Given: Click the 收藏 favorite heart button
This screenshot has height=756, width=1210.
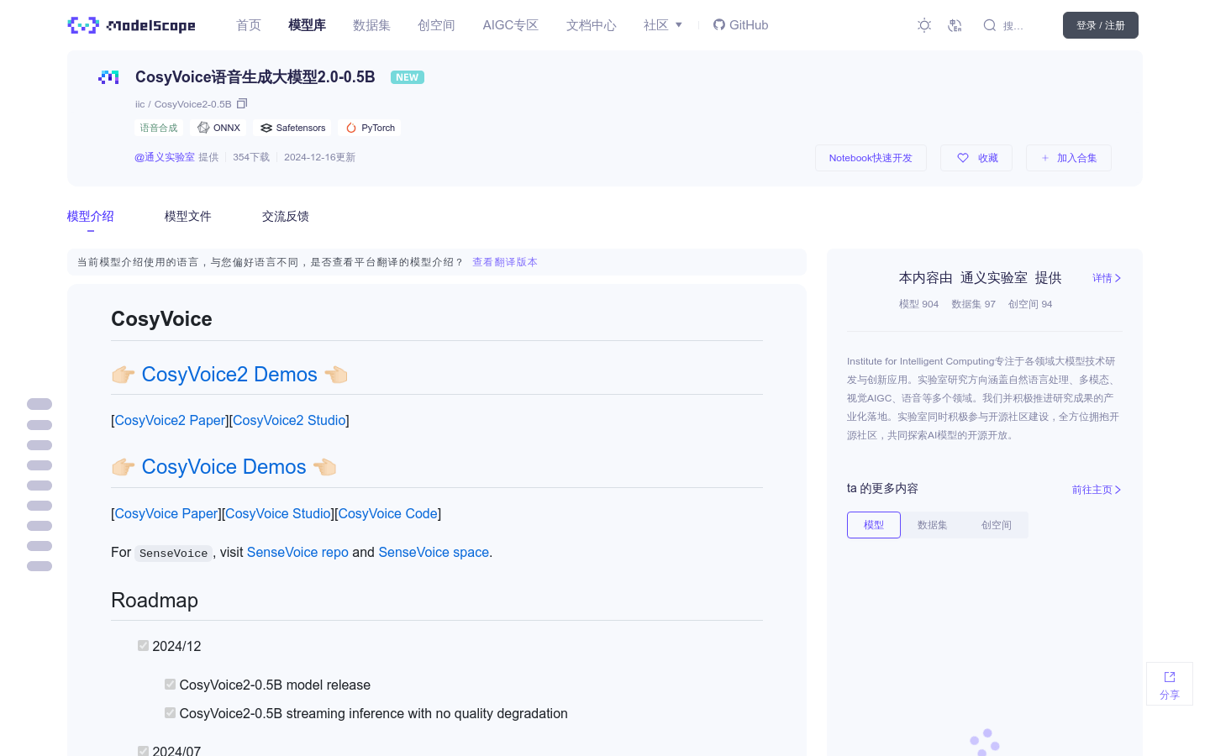Looking at the screenshot, I should 976,158.
